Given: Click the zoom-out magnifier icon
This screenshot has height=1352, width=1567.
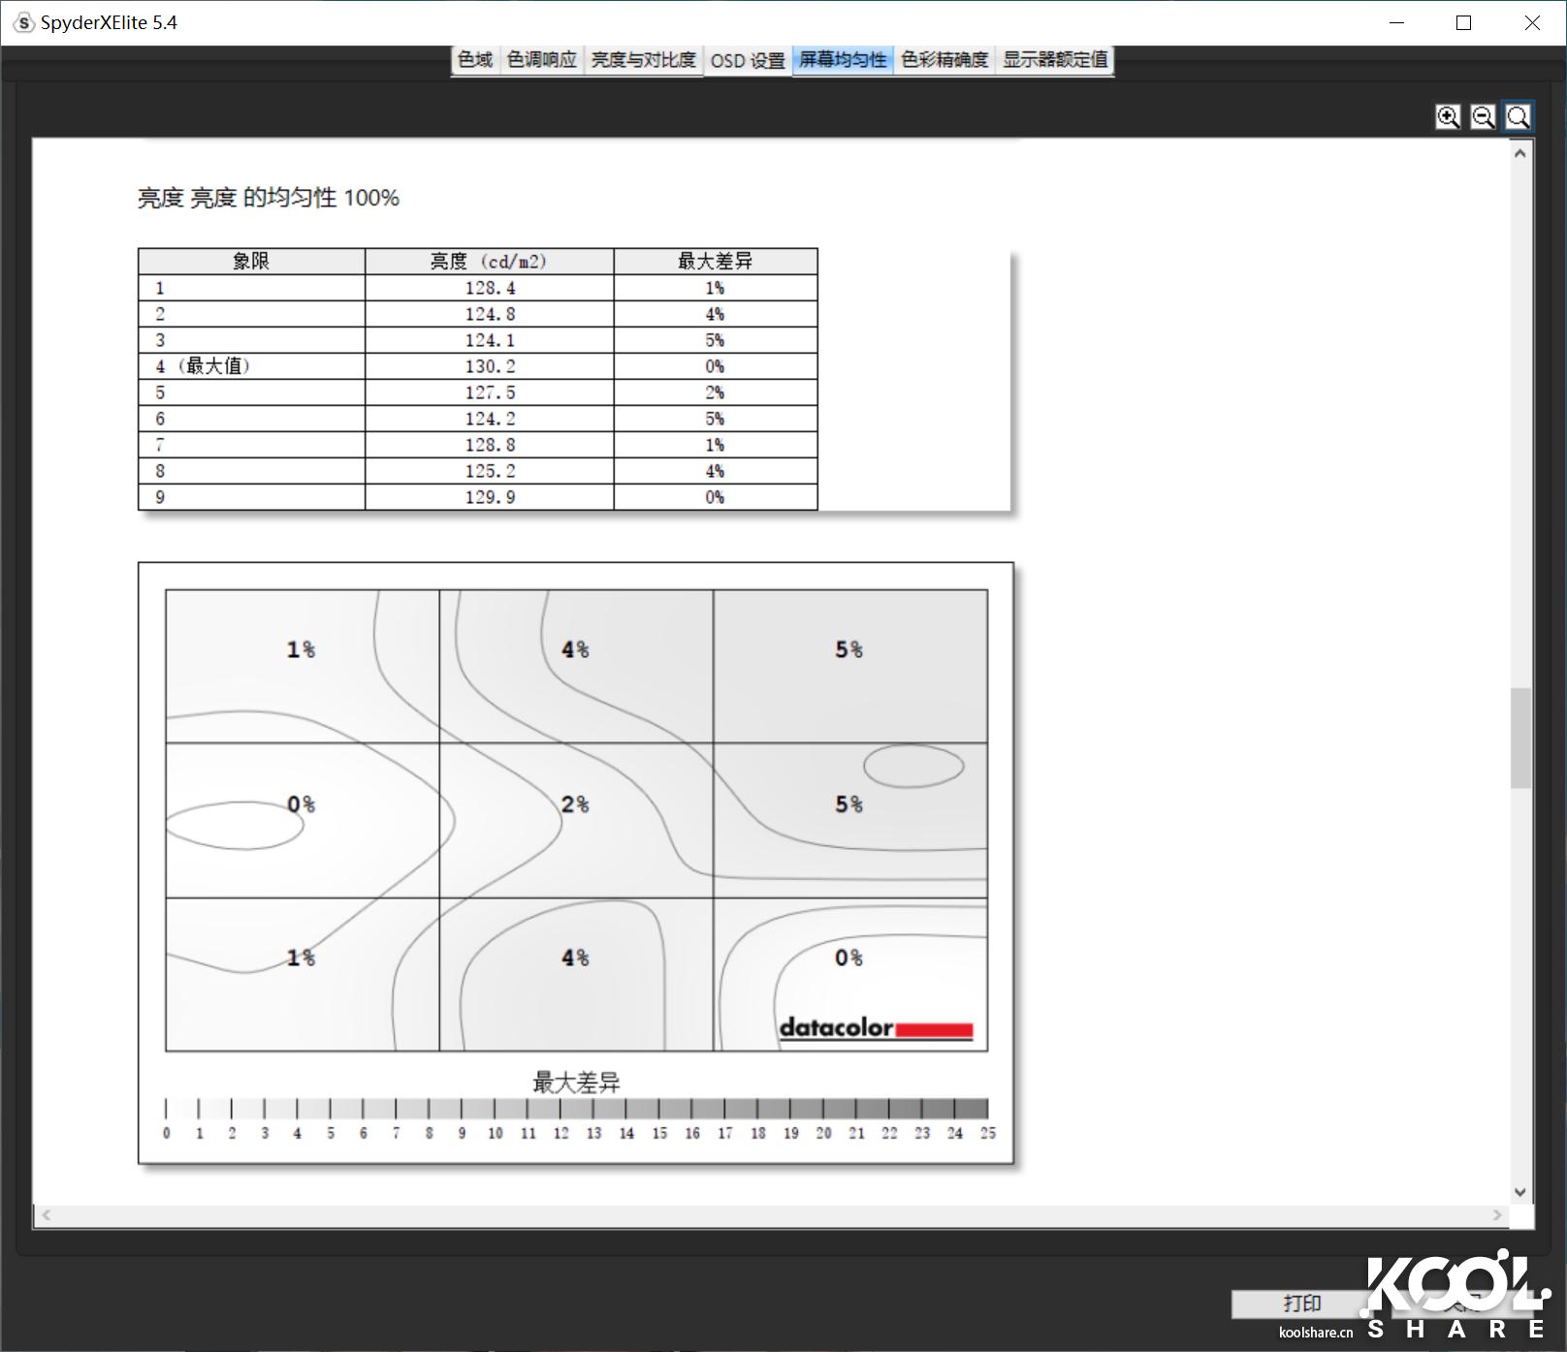Looking at the screenshot, I should [x=1483, y=116].
